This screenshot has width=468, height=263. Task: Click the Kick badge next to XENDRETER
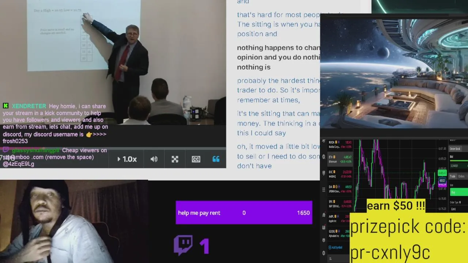5,106
